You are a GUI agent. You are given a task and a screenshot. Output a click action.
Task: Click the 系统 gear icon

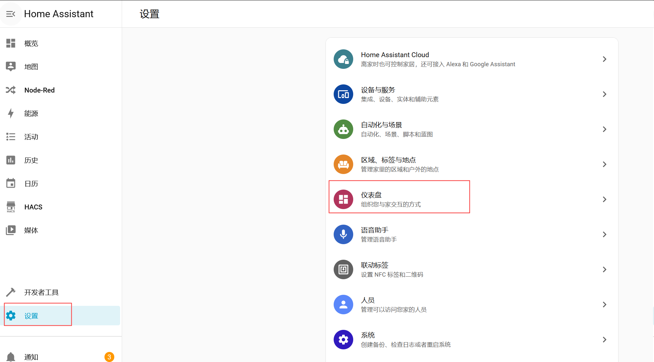pos(343,339)
